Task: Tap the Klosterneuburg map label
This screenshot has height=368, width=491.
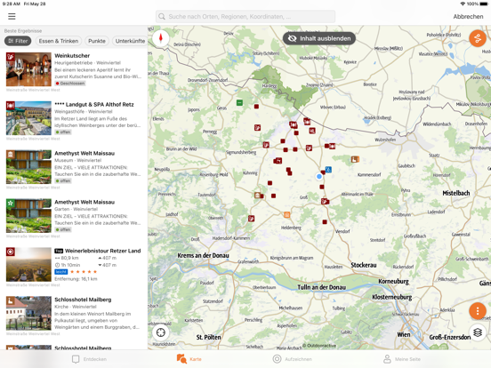Action: click(391, 297)
